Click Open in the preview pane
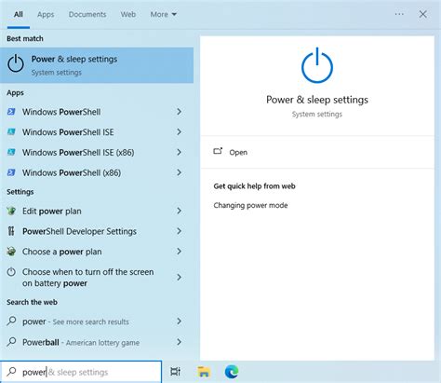 [x=238, y=152]
